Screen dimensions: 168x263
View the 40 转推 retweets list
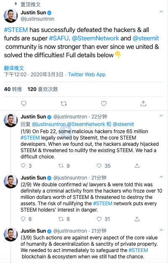coord(13,89)
